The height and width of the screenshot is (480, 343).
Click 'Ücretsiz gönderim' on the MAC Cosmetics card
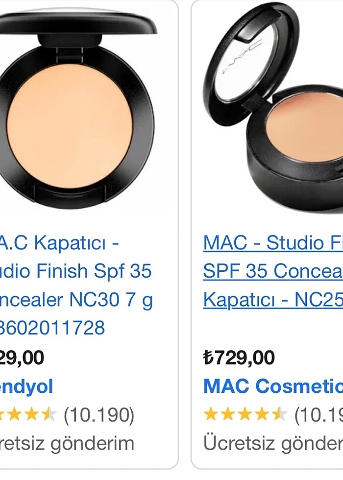coord(273,443)
